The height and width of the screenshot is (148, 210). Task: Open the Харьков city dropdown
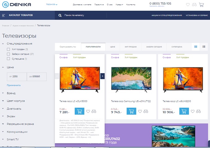click(52, 4)
